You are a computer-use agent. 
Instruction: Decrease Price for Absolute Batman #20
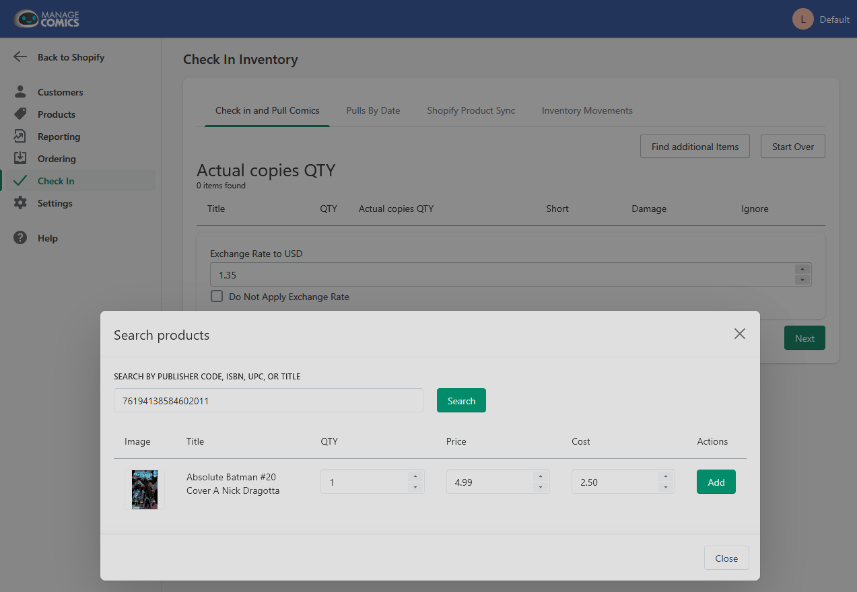point(541,486)
